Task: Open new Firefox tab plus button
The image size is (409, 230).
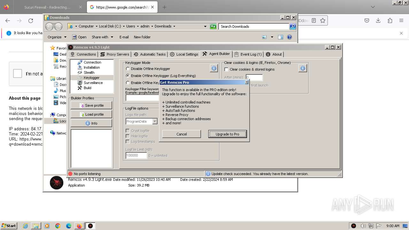Action: pyautogui.click(x=164, y=7)
